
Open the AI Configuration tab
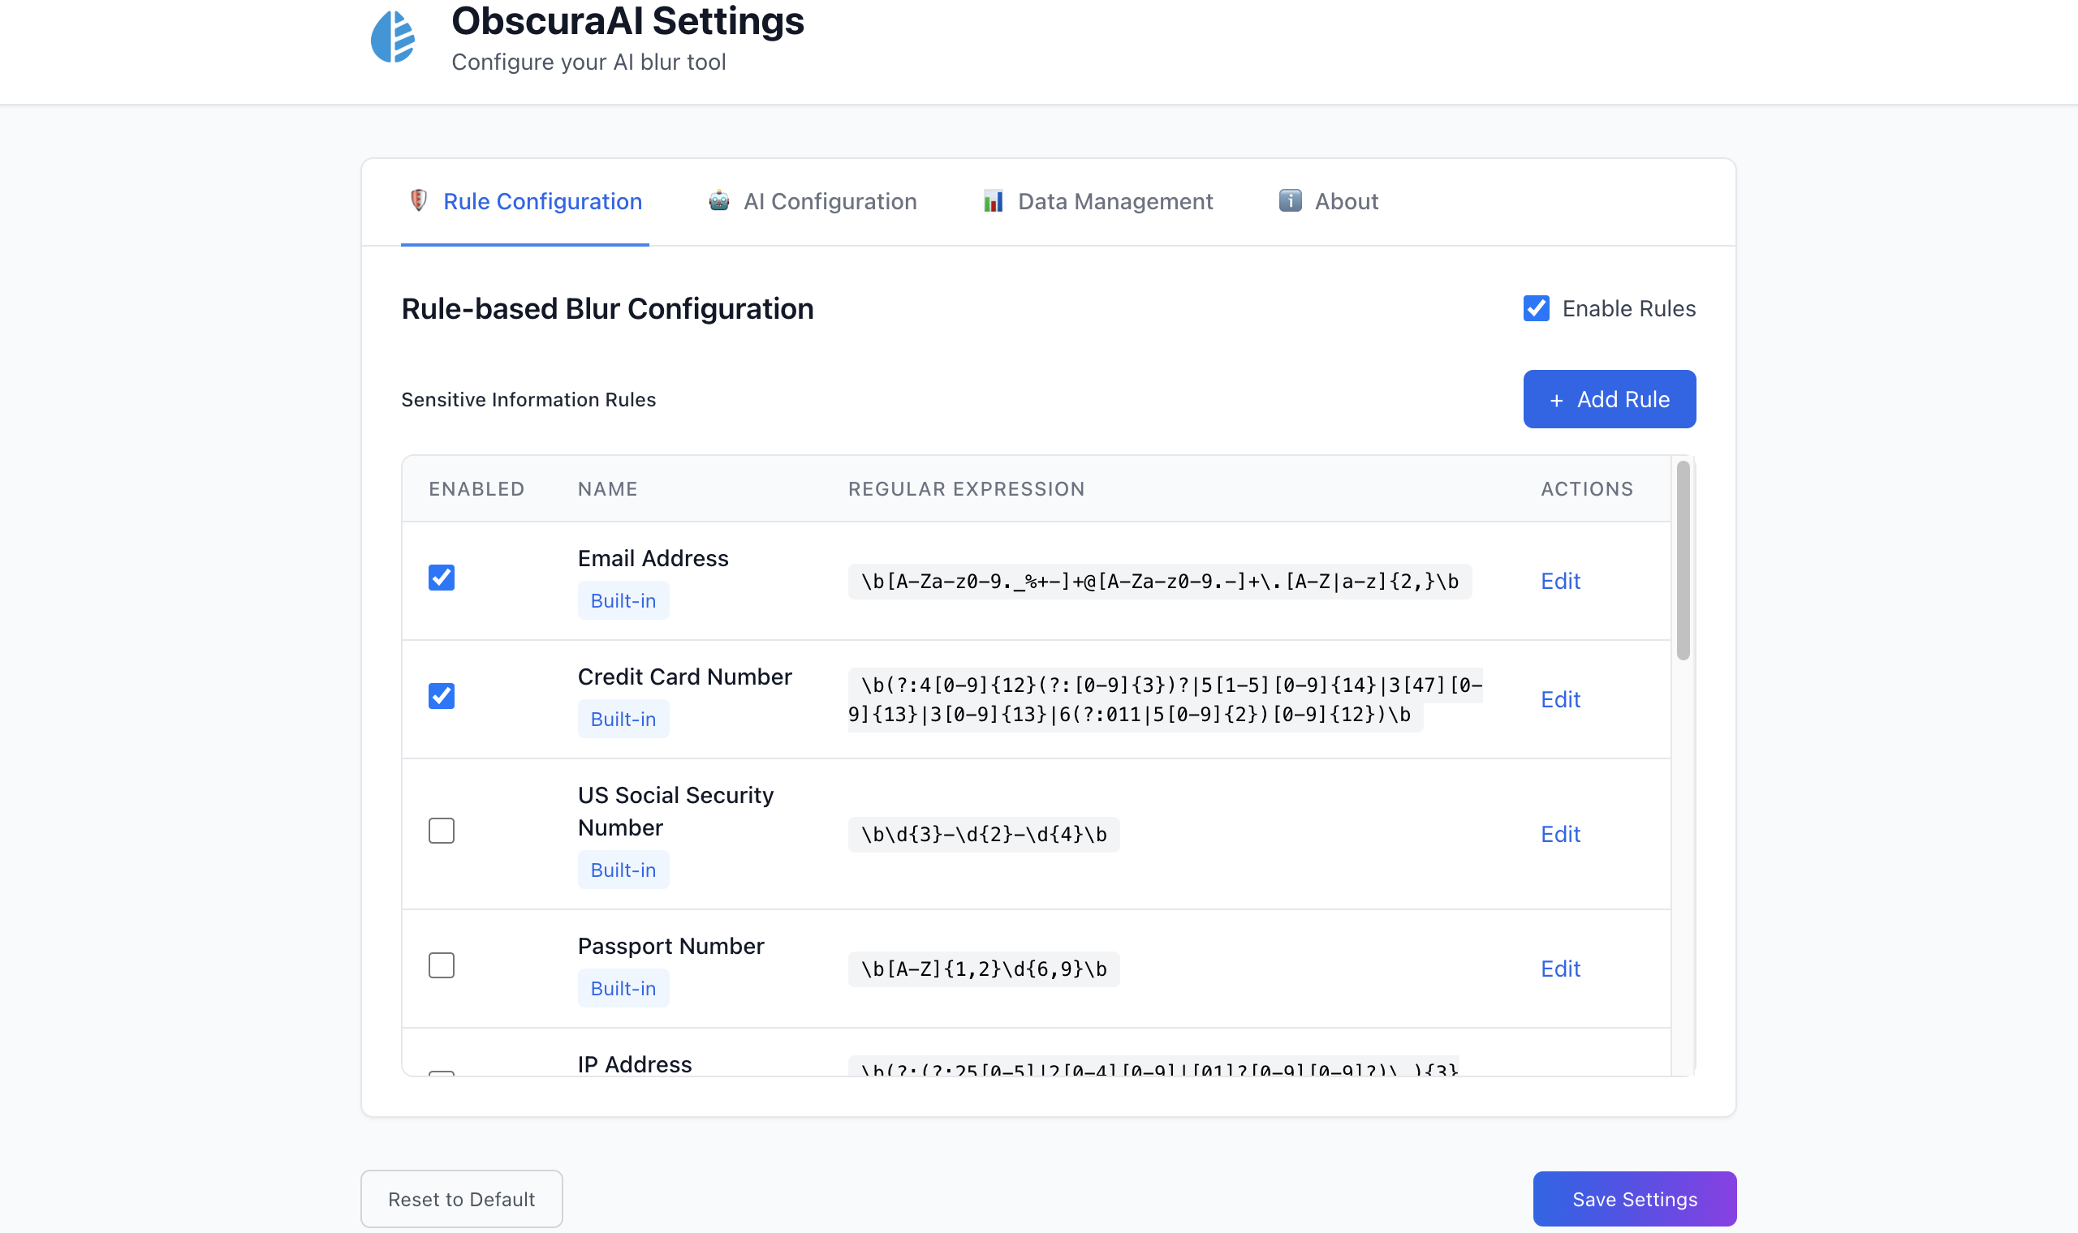830,201
